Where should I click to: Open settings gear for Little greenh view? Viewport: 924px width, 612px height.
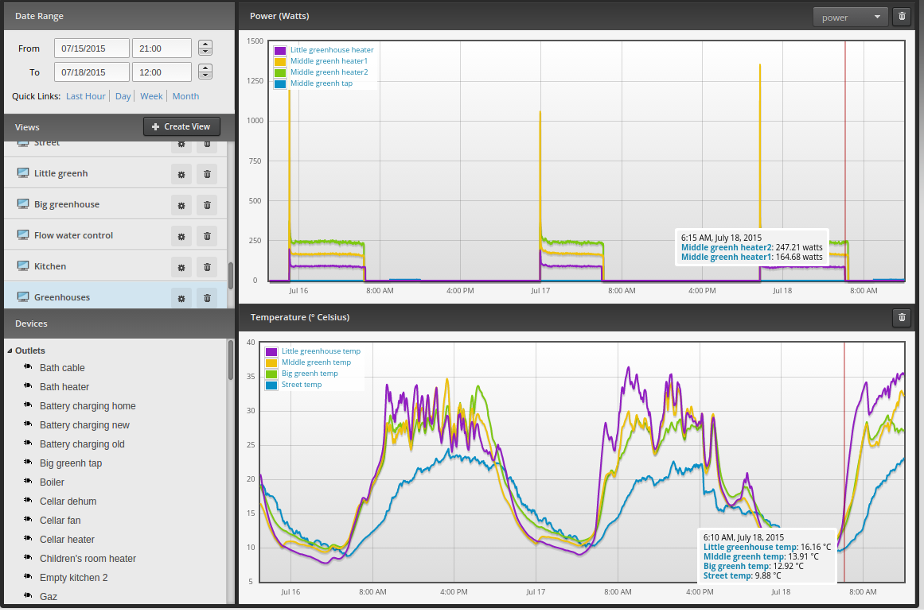click(x=181, y=174)
